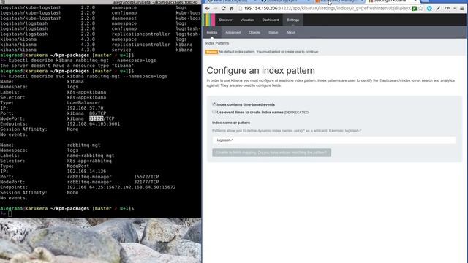The image size is (468, 263).
Task: Click 'LoadBalancer' type value in terminal
Action: click(83, 102)
